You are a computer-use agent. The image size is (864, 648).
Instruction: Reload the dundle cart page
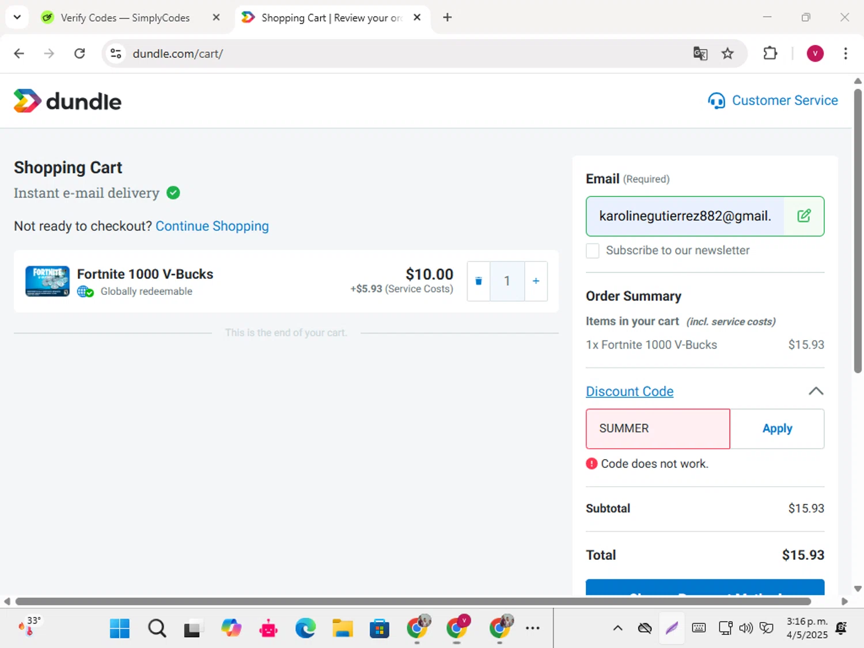coord(79,54)
